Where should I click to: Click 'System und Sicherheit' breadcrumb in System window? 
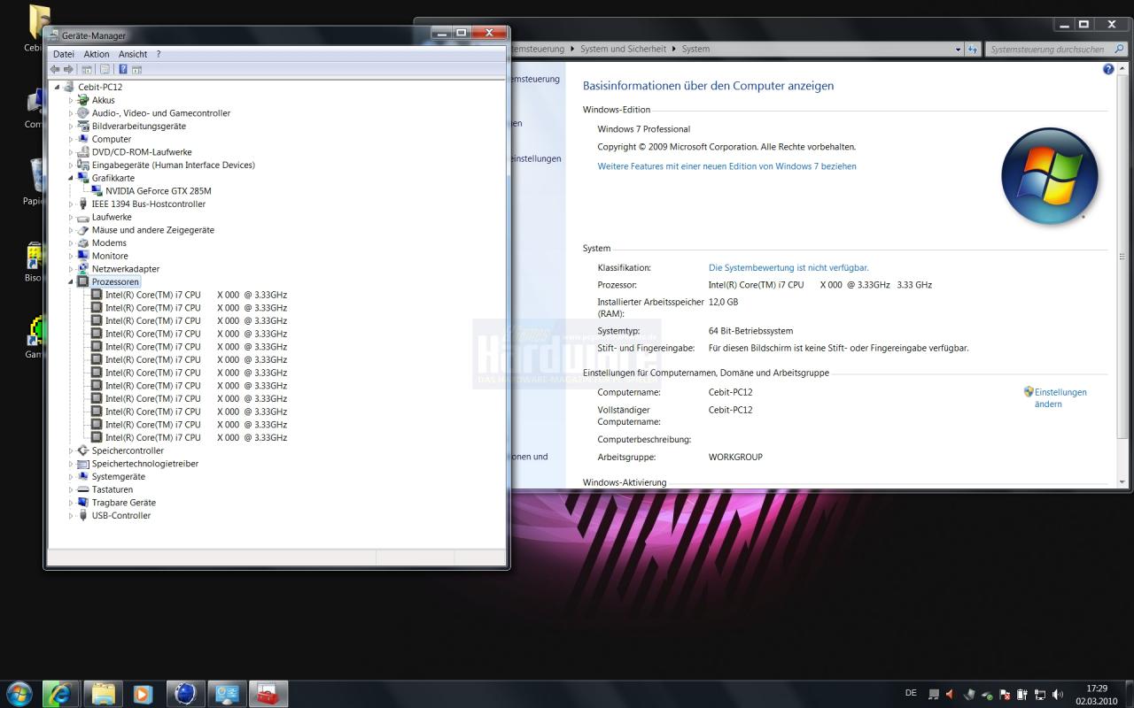(623, 49)
